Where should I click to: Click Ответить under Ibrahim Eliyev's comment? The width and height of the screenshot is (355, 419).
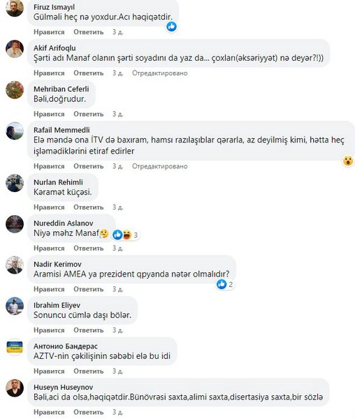[89, 330]
